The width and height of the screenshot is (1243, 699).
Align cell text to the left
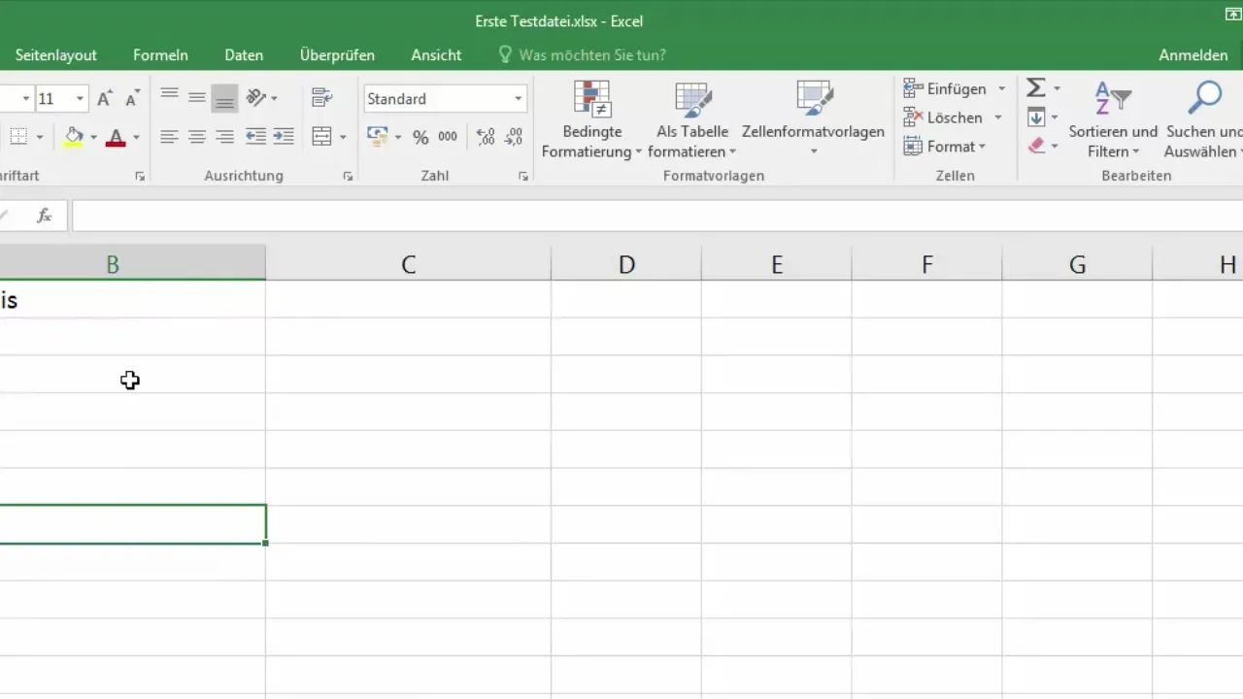coord(169,137)
